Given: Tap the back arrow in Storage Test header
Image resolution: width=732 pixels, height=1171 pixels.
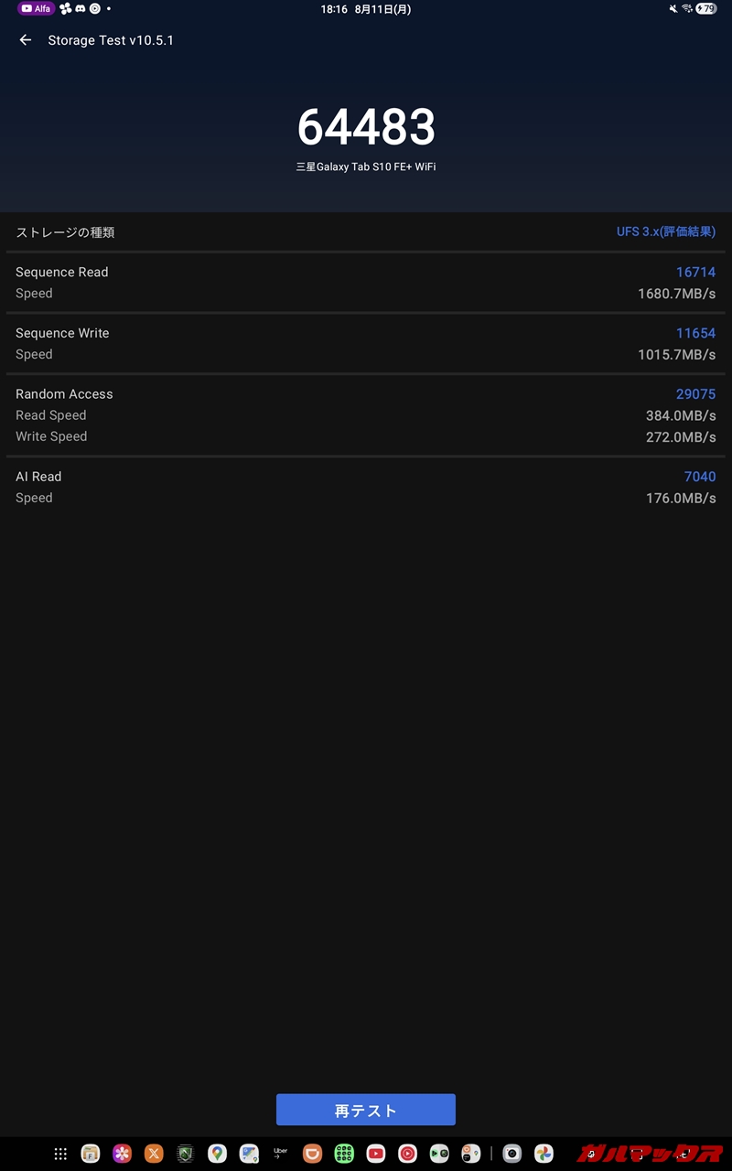Looking at the screenshot, I should click(26, 40).
